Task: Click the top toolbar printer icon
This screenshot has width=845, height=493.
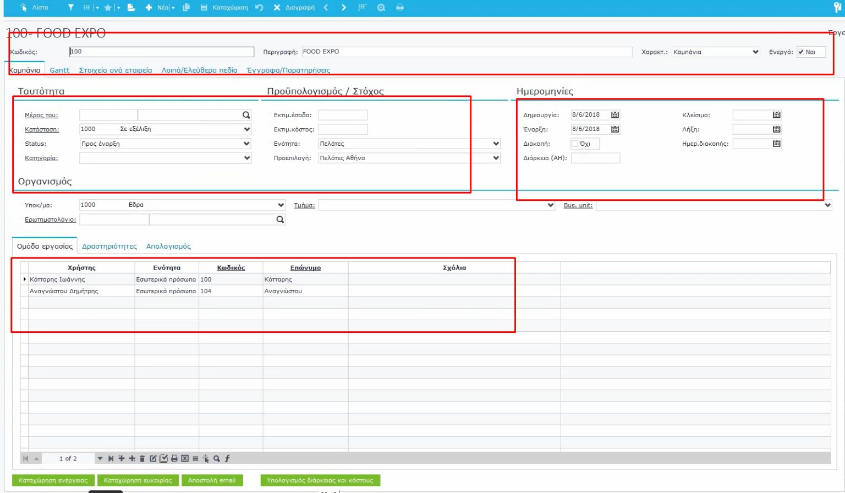Action: click(400, 8)
